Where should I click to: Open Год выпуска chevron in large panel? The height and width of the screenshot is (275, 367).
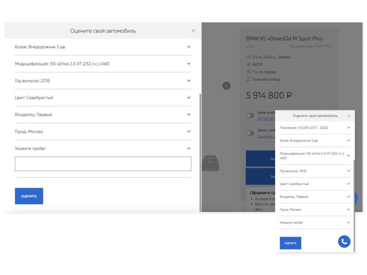[x=188, y=81]
